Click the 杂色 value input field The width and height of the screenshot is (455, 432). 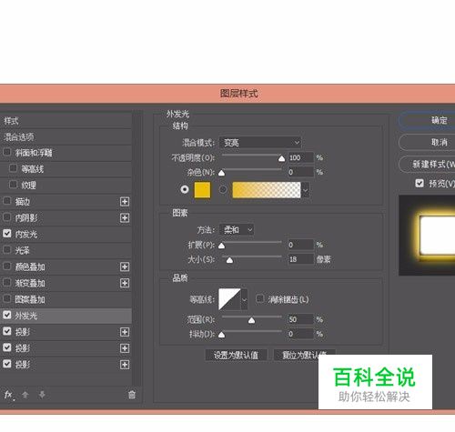click(300, 172)
